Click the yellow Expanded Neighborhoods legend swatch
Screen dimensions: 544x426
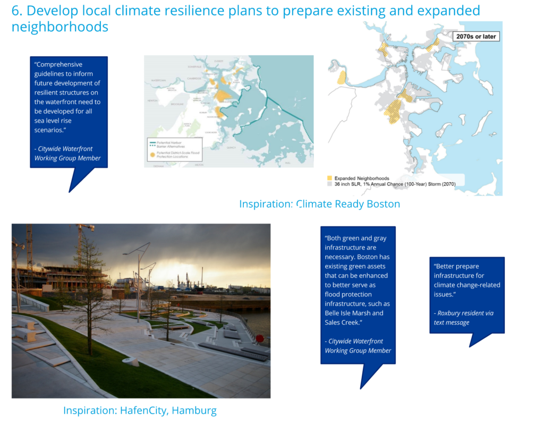click(330, 178)
